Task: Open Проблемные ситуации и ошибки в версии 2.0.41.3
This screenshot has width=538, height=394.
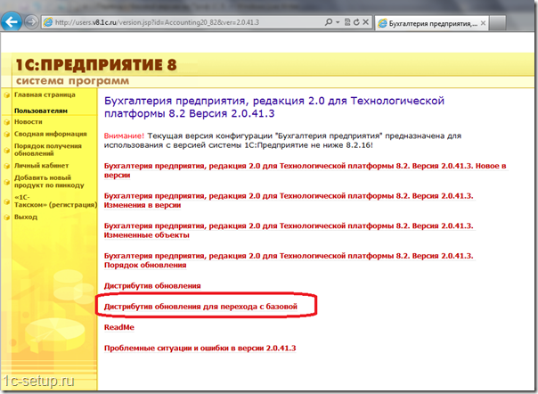Action: 200,348
